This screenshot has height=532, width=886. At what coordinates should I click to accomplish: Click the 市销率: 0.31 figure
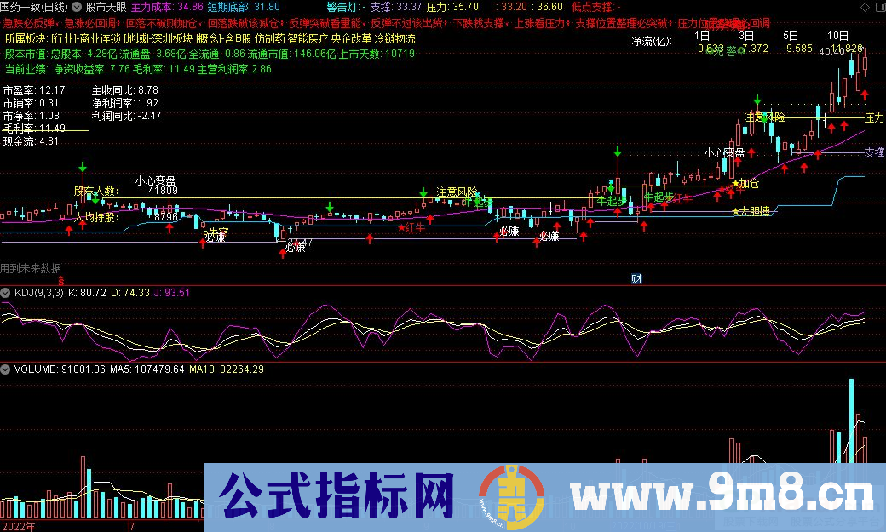tap(31, 103)
